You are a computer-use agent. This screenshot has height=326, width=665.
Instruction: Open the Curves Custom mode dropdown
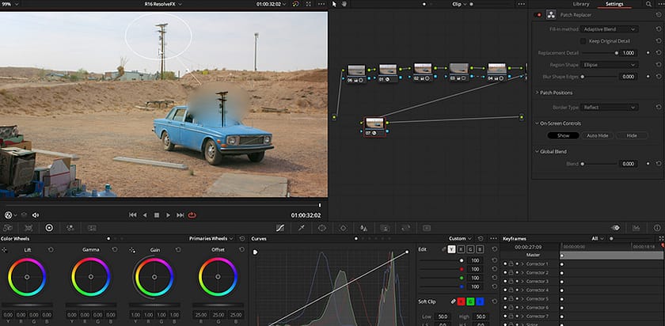click(x=461, y=239)
